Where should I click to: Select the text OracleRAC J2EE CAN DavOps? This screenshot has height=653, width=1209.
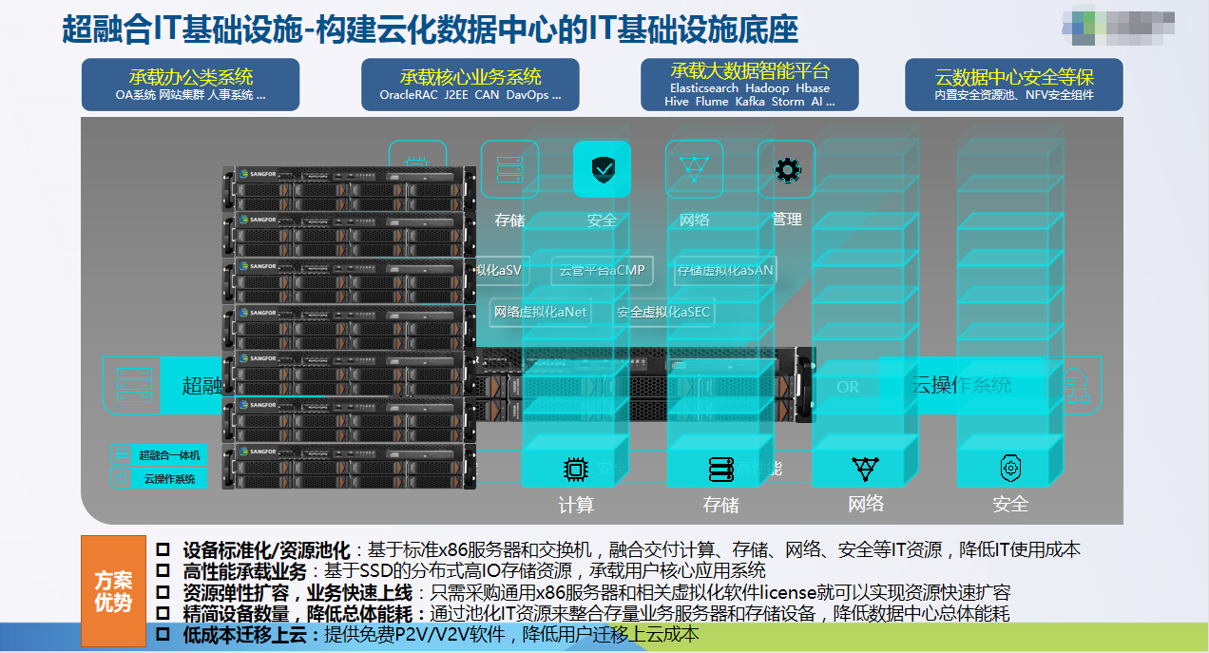(x=465, y=95)
